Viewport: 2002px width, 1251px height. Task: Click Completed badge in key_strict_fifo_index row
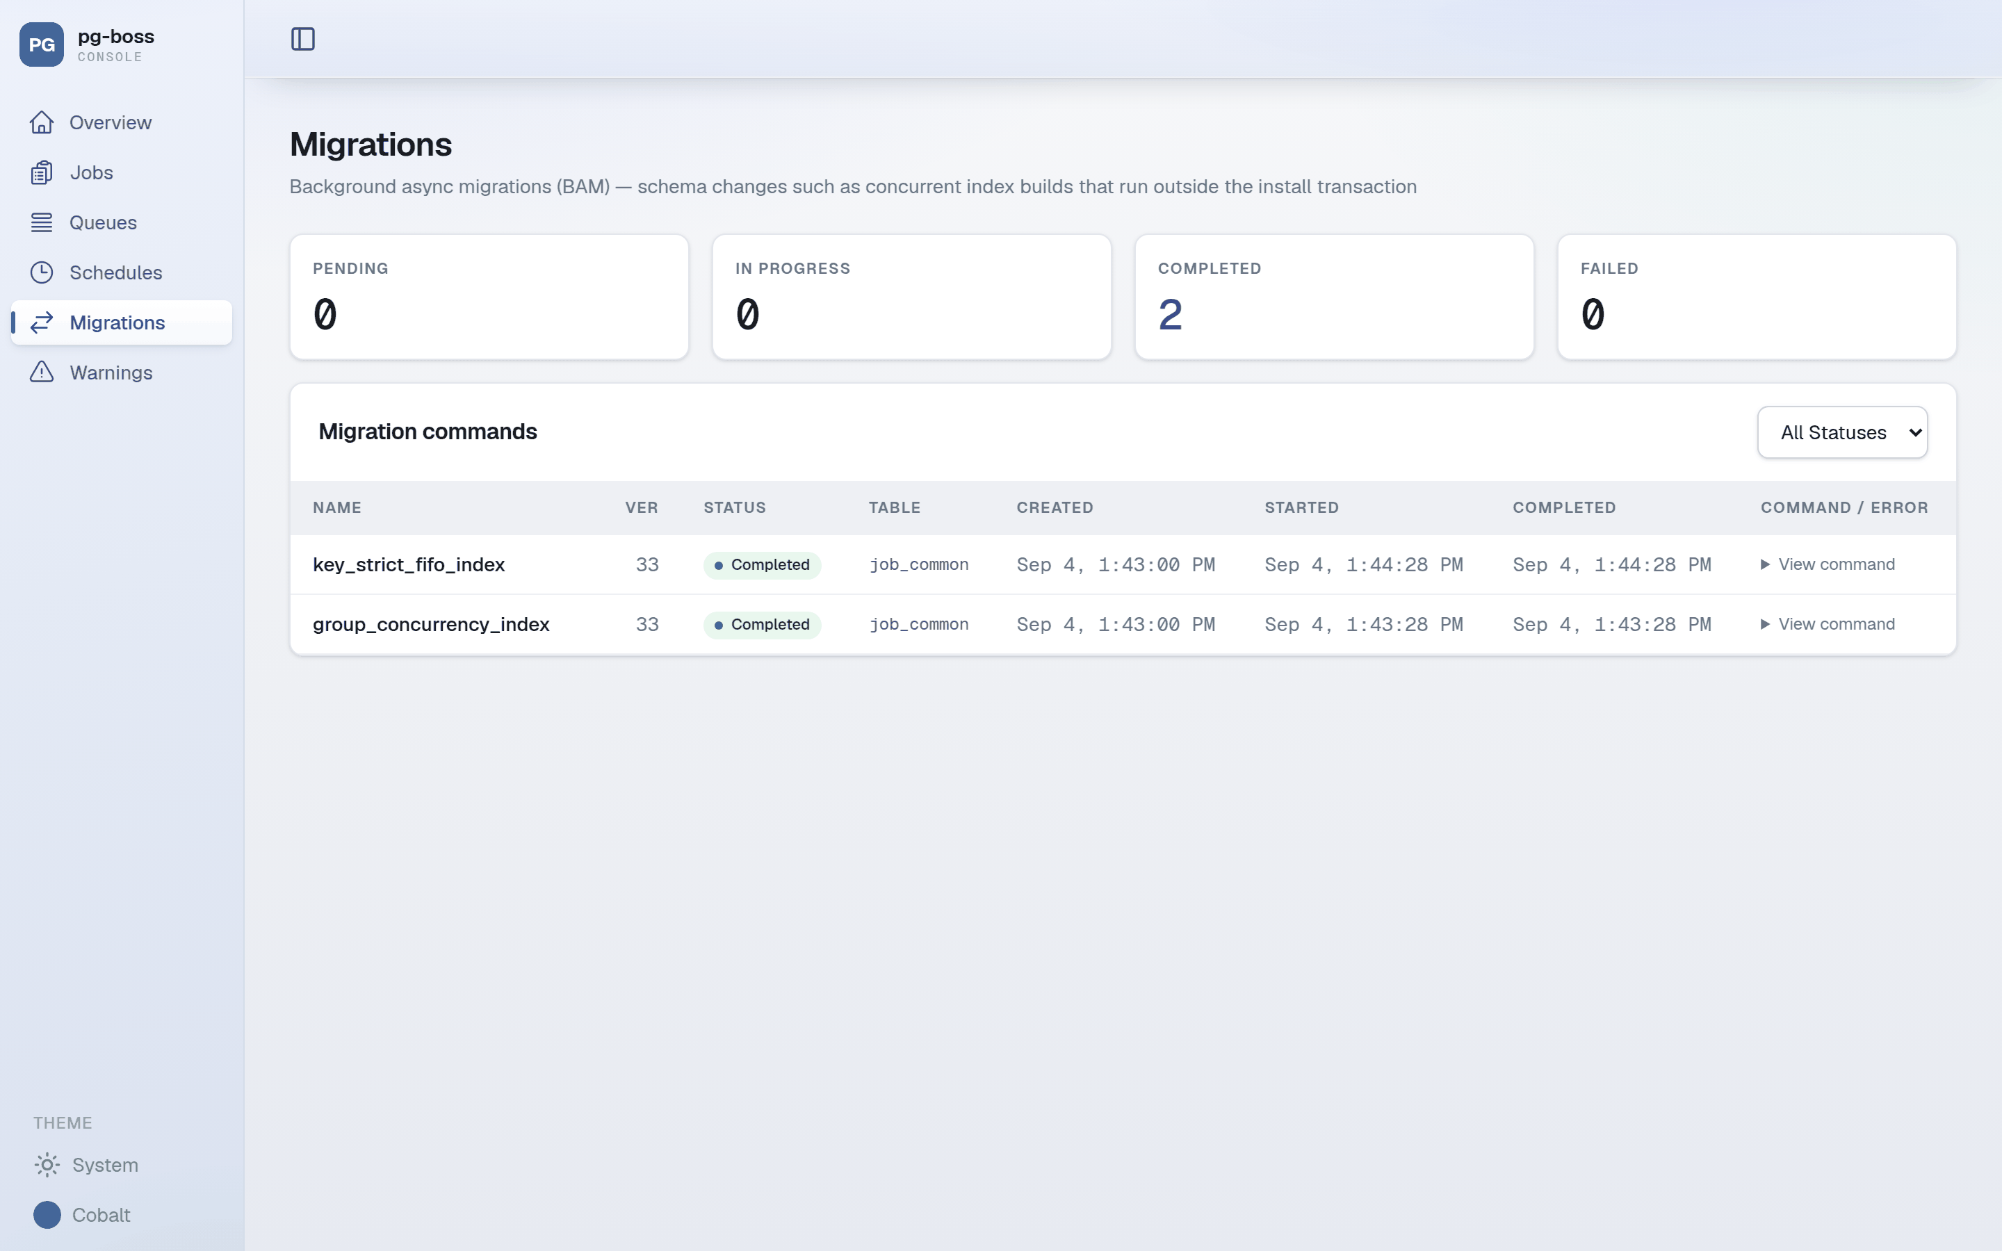click(762, 565)
